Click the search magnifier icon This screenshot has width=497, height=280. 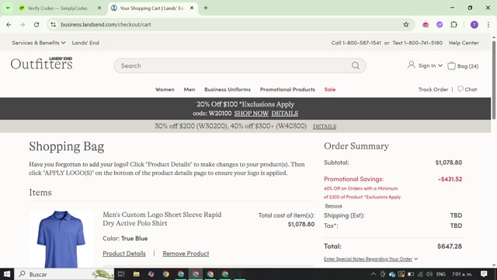pos(356,65)
